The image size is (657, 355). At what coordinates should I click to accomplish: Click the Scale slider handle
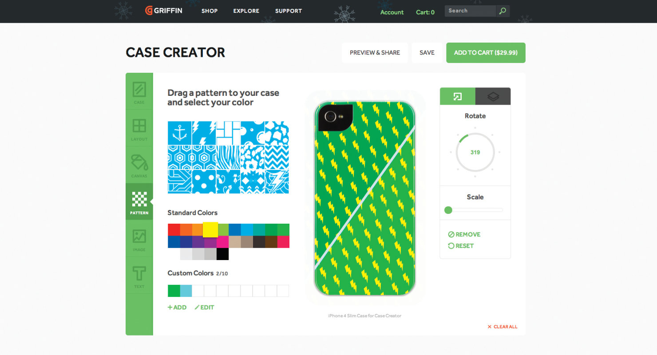point(448,210)
